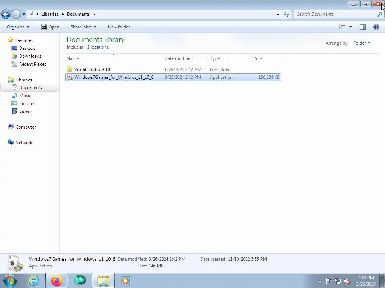
Task: Click the Music note icon in sidebar
Action: [15, 95]
